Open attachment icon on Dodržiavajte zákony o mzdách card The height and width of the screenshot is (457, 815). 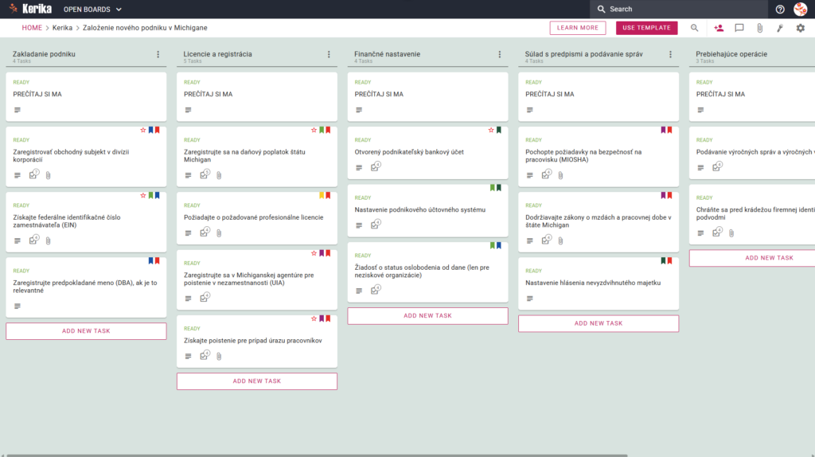[x=561, y=240]
